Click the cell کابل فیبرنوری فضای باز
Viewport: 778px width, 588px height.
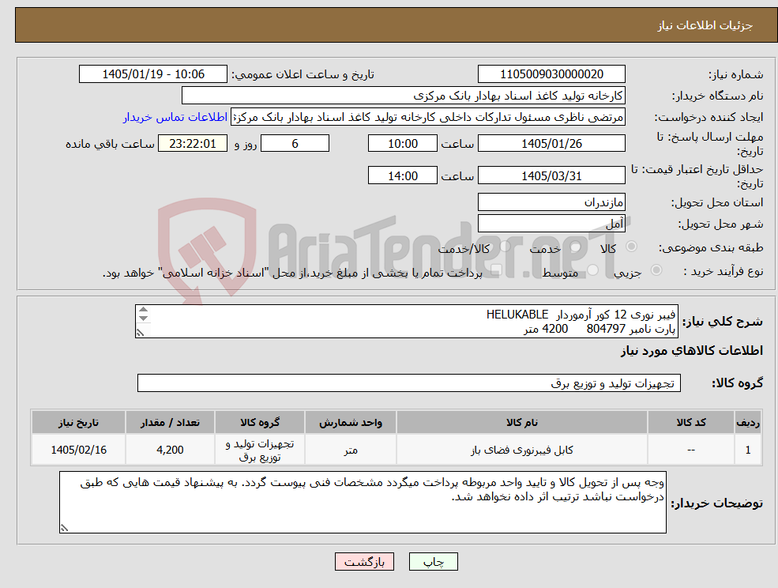tap(521, 450)
